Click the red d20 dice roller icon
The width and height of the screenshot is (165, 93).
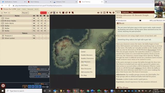[x=3, y=86]
